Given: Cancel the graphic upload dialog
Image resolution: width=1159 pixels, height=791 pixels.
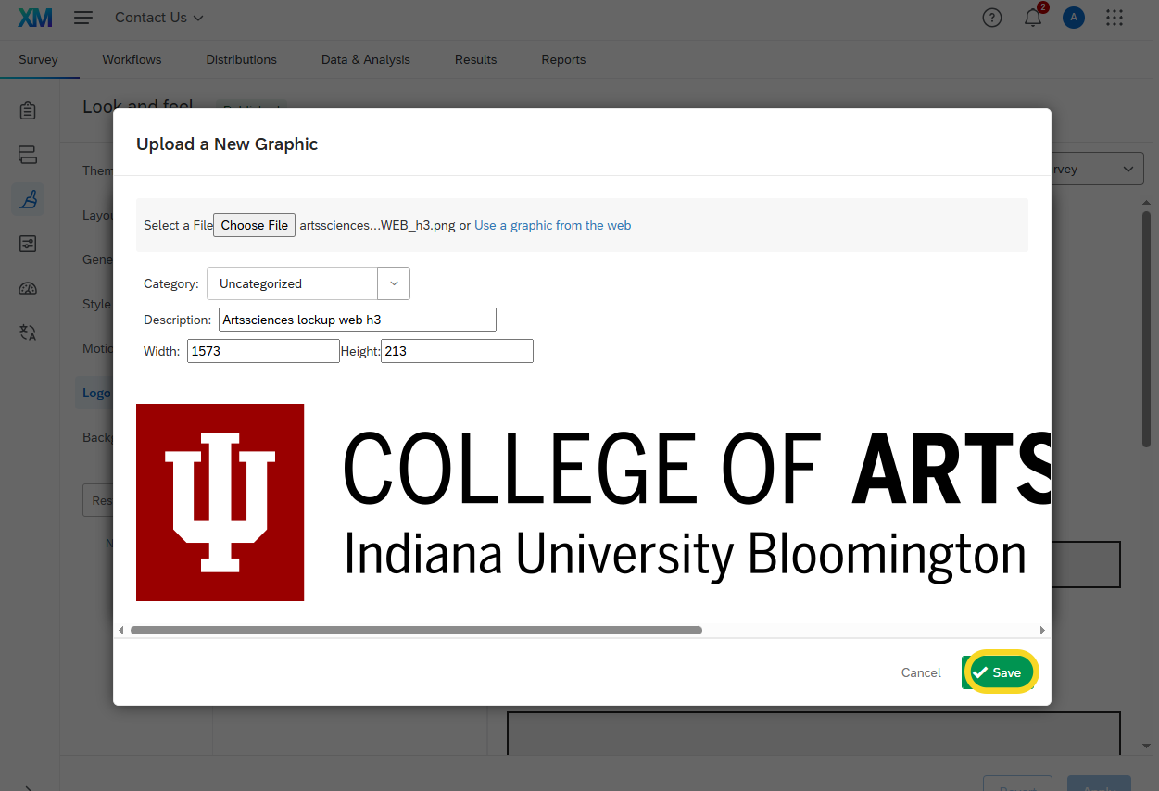Looking at the screenshot, I should click(x=921, y=672).
